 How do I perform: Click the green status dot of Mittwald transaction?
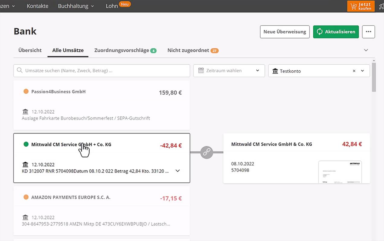click(x=26, y=144)
